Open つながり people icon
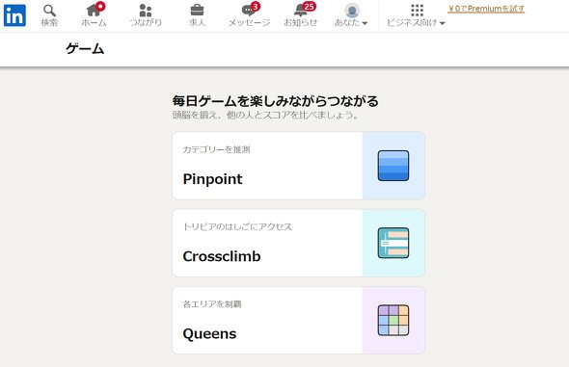The image size is (569, 367). (x=146, y=11)
